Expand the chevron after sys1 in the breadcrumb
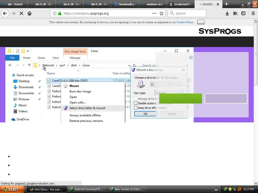 click(68, 65)
